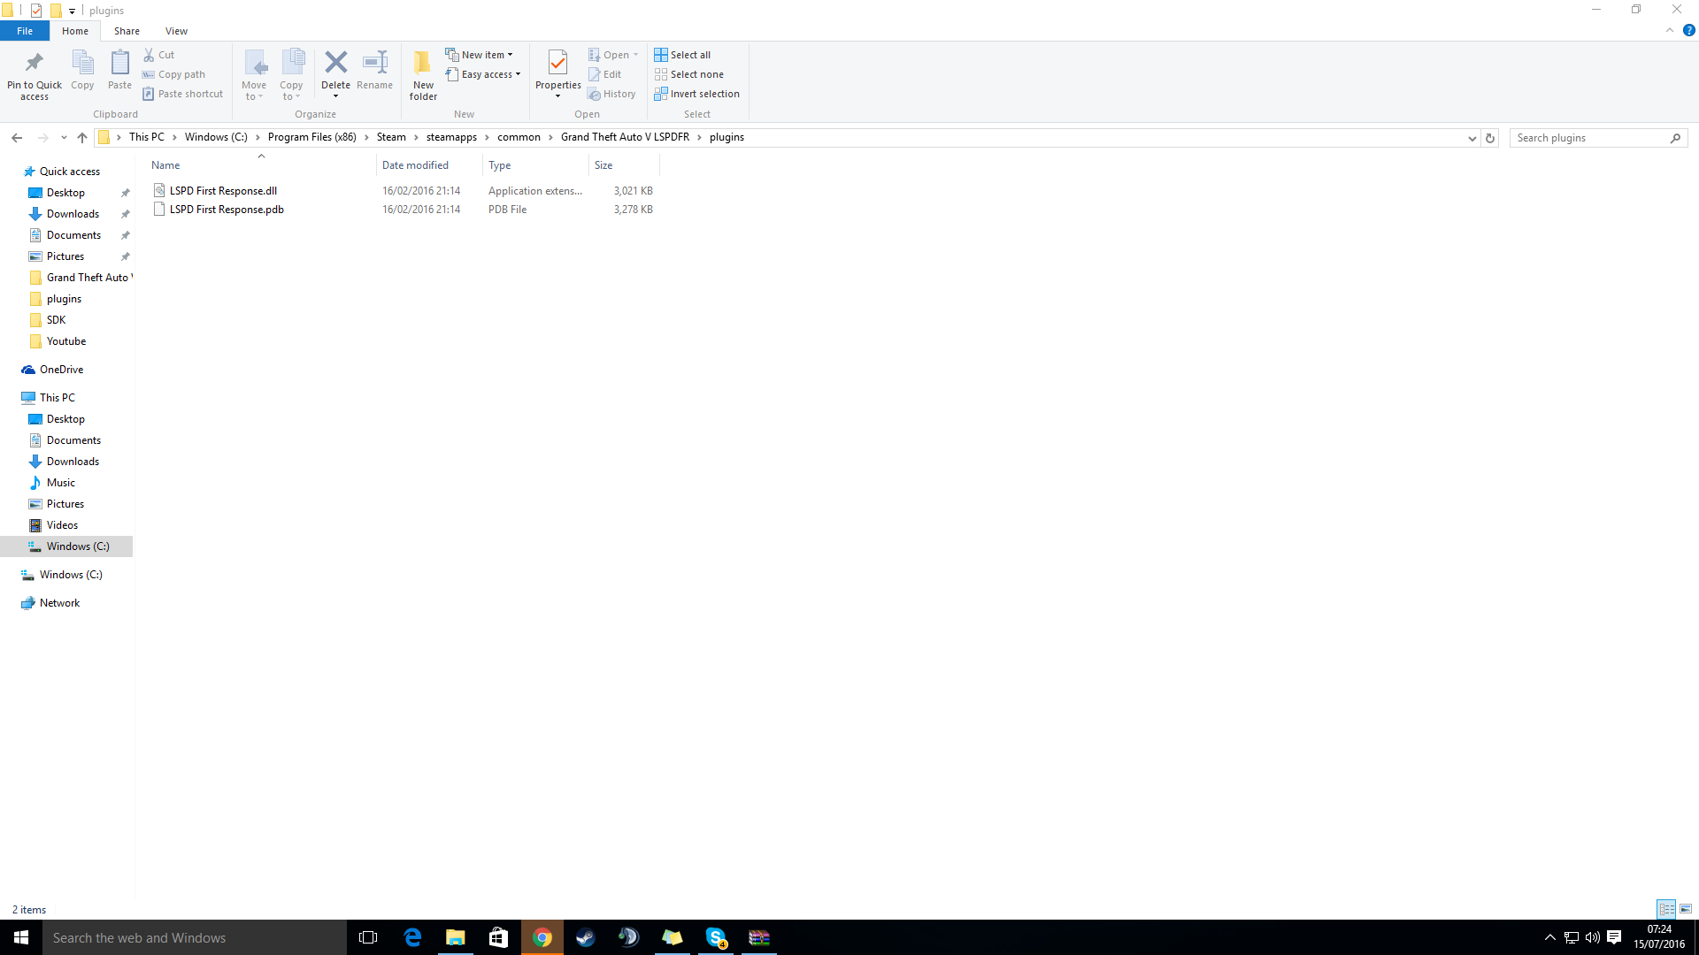Viewport: 1699px width, 955px height.
Task: Navigate to steamapps in breadcrumb
Action: point(451,137)
